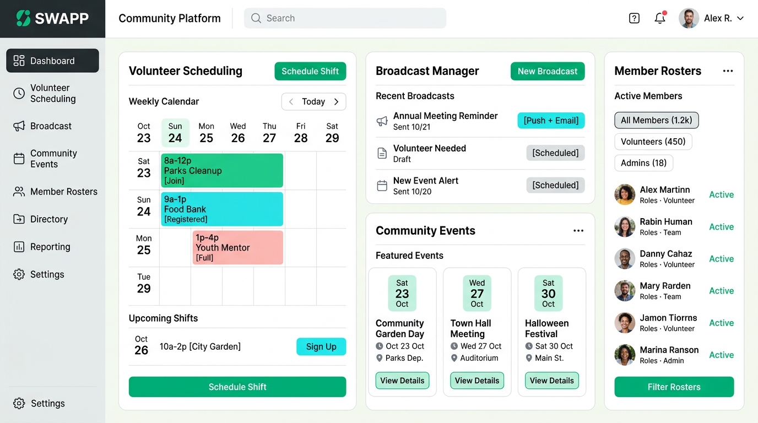Click into the Search field
The width and height of the screenshot is (758, 423).
[x=345, y=18]
